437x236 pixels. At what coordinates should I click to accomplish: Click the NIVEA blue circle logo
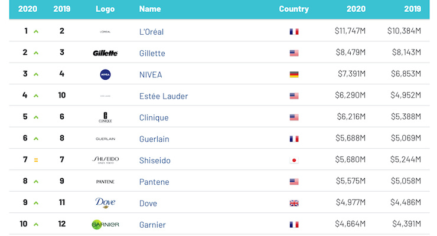coord(105,74)
